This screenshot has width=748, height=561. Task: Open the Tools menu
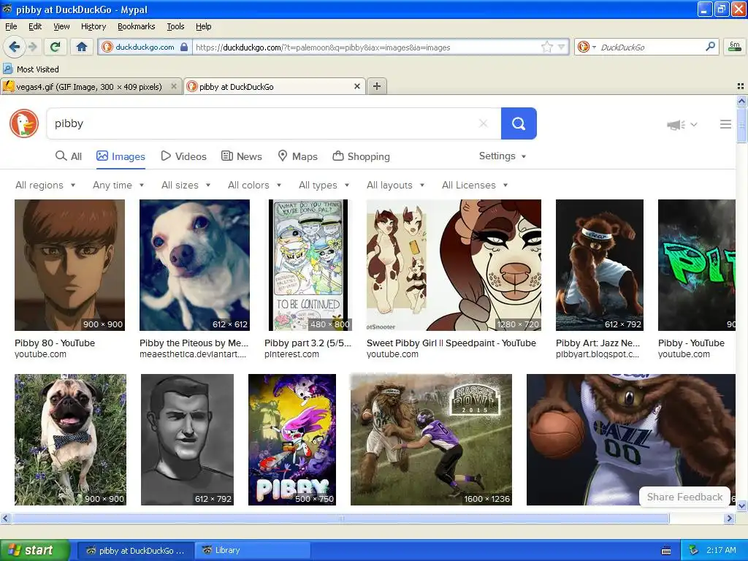(175, 26)
